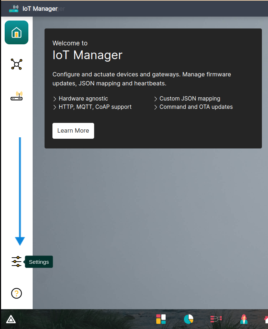Select the network graph taskbar icon
Viewport: 268px width, 329px height.
[216, 319]
